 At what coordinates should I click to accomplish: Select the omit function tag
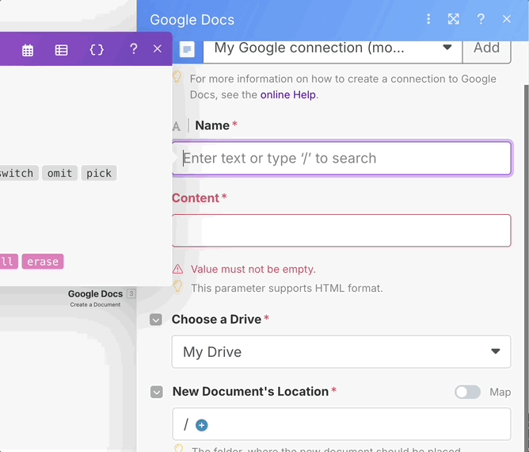tap(59, 173)
